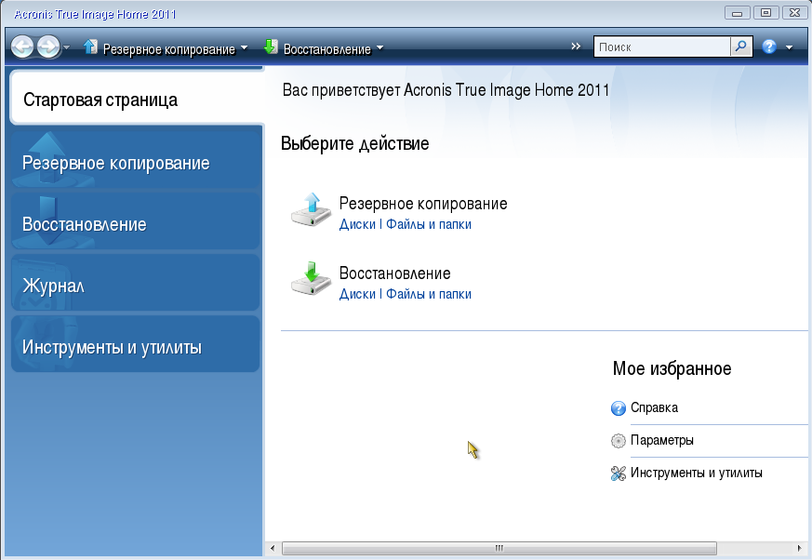The height and width of the screenshot is (560, 812).
Task: Show hidden toolbar items via double chevron
Action: (575, 46)
